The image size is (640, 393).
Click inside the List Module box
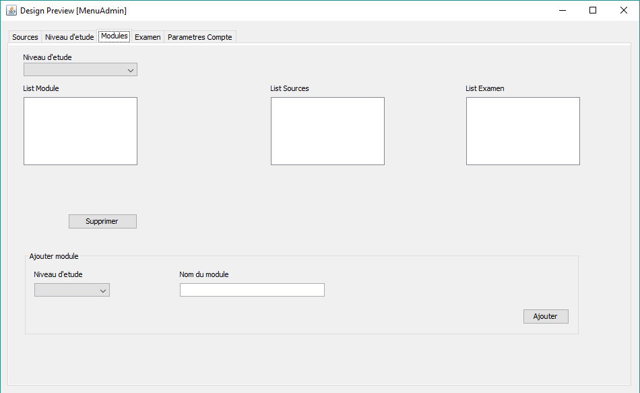tap(80, 131)
